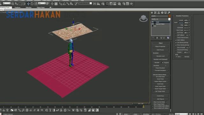This screenshot has height=115, width=204.
Task: Open Render Setup from toolbar
Action: [x=124, y=4]
